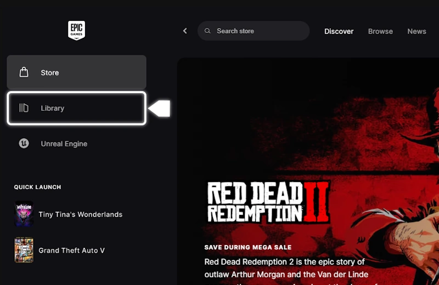Click the Epic Games logo

(76, 31)
